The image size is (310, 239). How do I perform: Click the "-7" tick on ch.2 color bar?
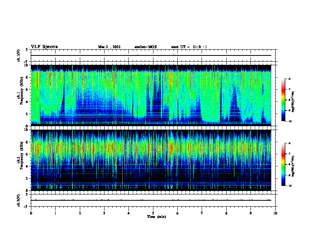click(x=289, y=154)
